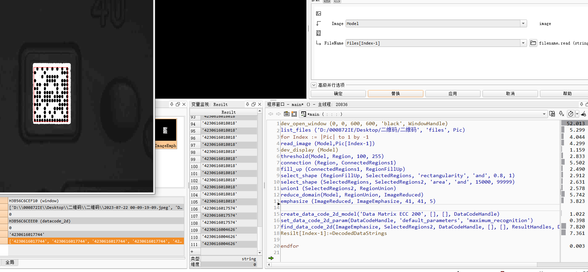Open the FileName parameter dropdown arrow
The width and height of the screenshot is (588, 272).
[523, 43]
